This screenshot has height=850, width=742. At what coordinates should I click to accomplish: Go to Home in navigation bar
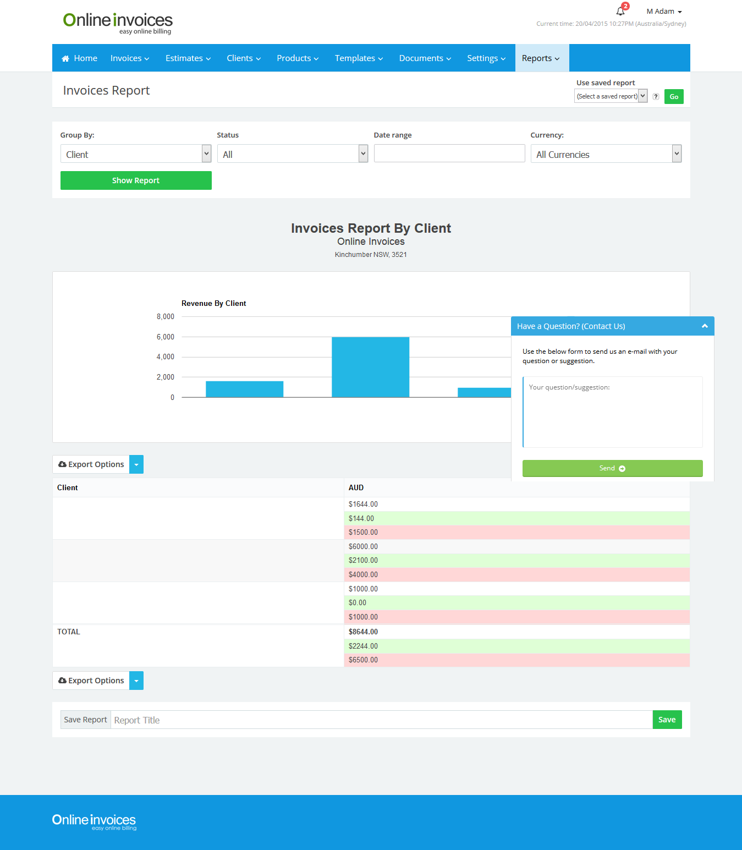80,58
